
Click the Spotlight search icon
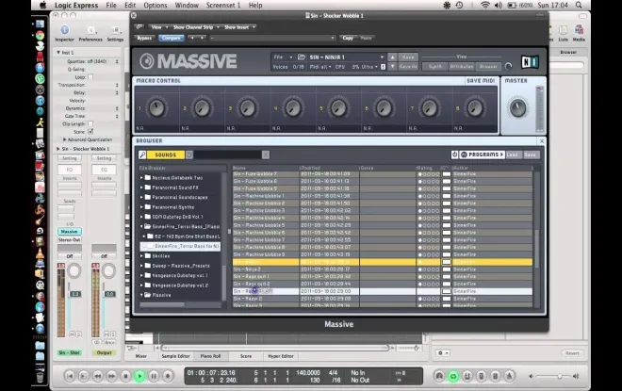(x=579, y=5)
